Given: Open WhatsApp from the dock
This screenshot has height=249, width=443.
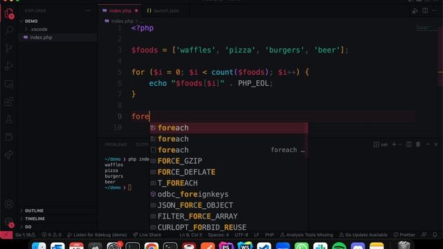Looking at the screenshot, I should coord(302,246).
